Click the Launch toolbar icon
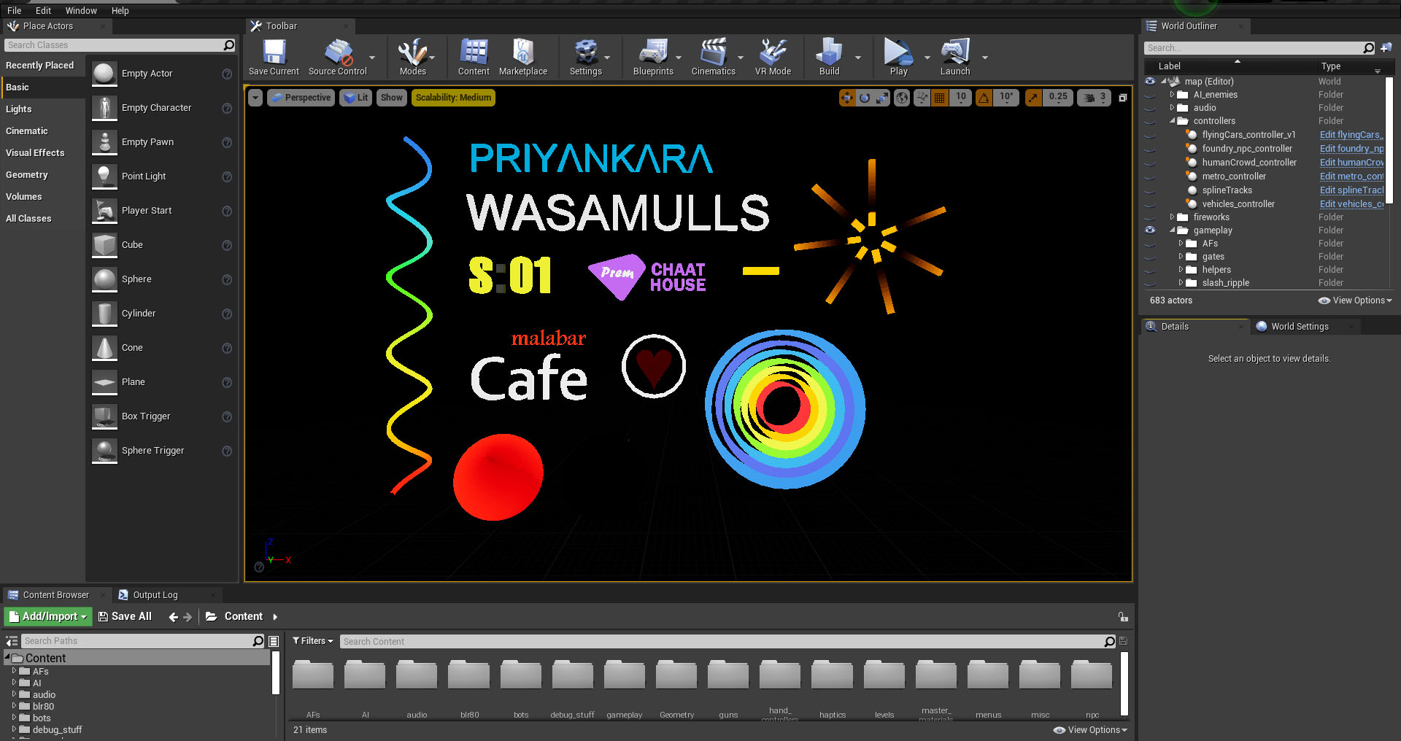This screenshot has height=741, width=1401. 955,57
